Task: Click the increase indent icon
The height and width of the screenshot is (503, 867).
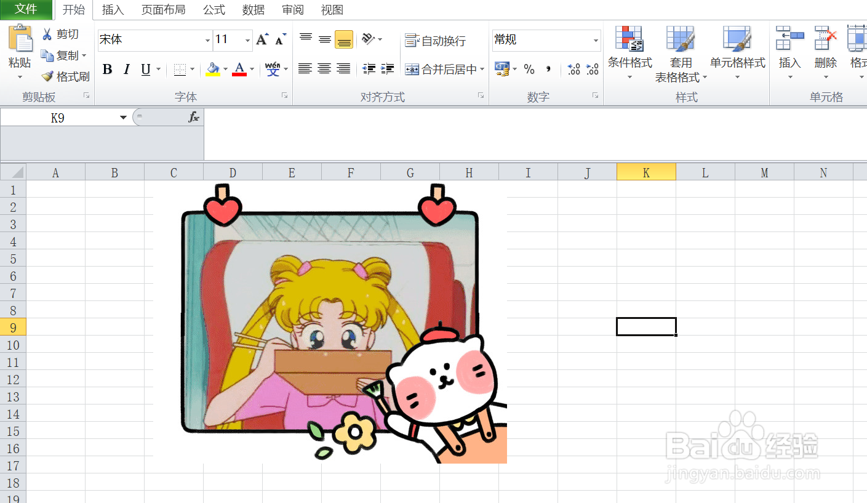Action: click(x=388, y=69)
